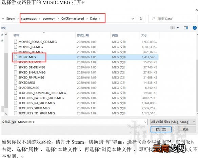198x158 pixels.
Task: Click size cell 6,240 KB
Action: click(151, 88)
